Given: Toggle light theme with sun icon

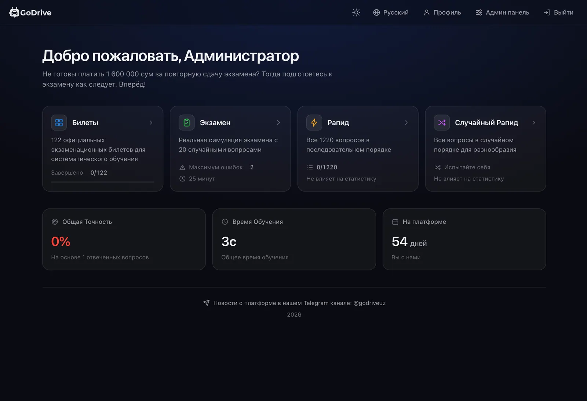Looking at the screenshot, I should pos(356,12).
